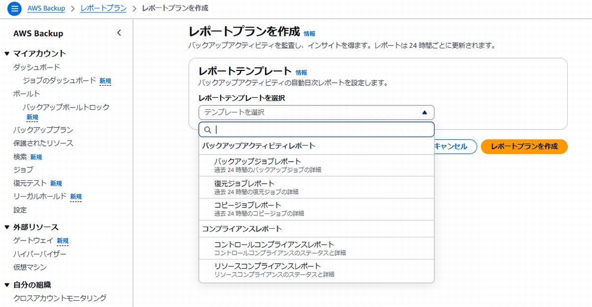Image resolution: width=592 pixels, height=307 pixels.
Task: Click 情報 link beside レポートテンプレート
Action: (301, 72)
